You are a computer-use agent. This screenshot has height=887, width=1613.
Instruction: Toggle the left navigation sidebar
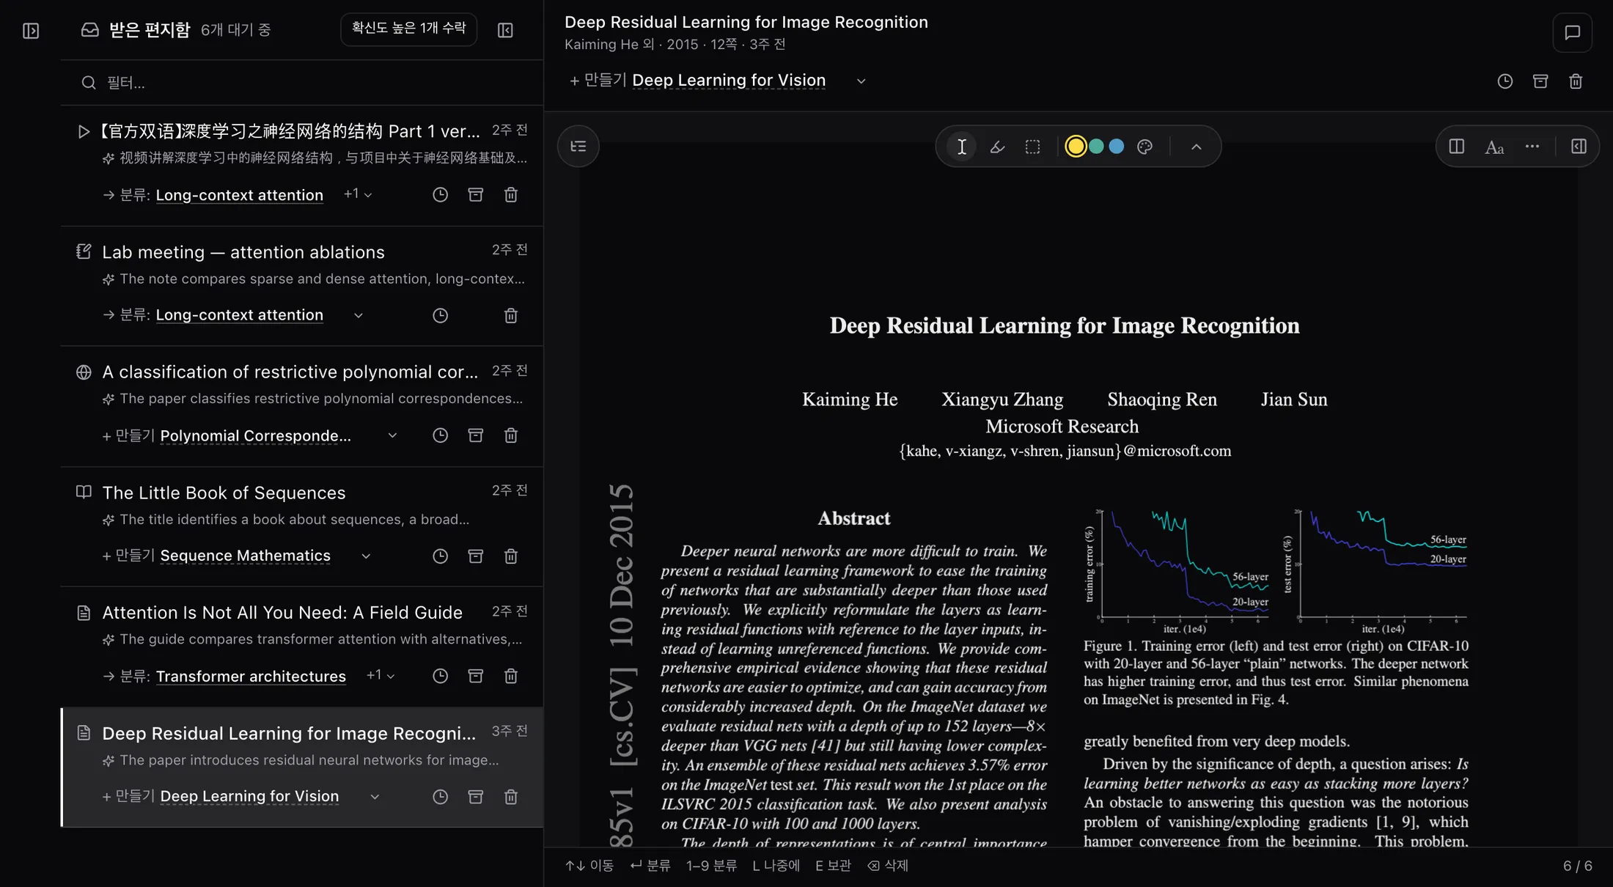tap(31, 31)
